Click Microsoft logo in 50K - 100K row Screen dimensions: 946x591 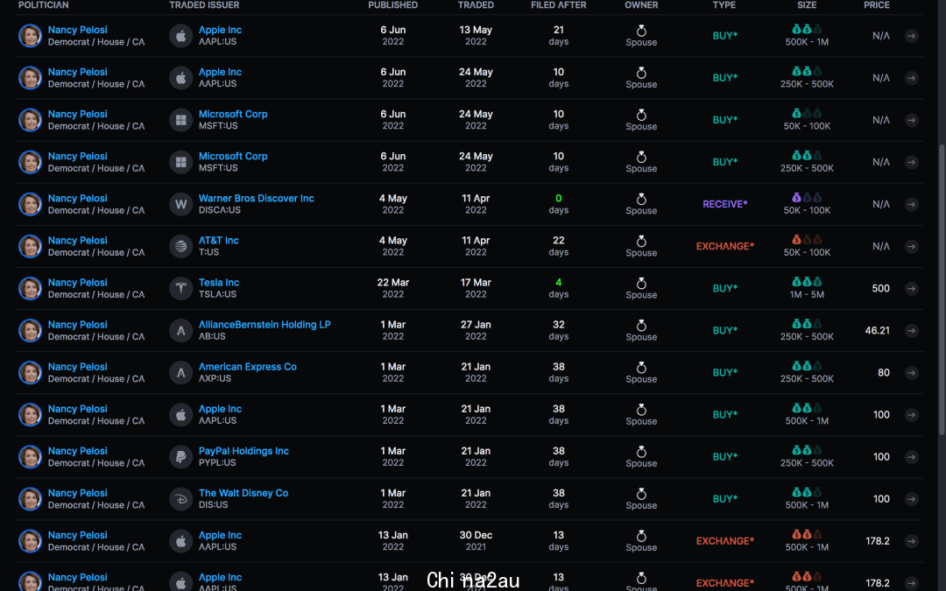pos(180,120)
